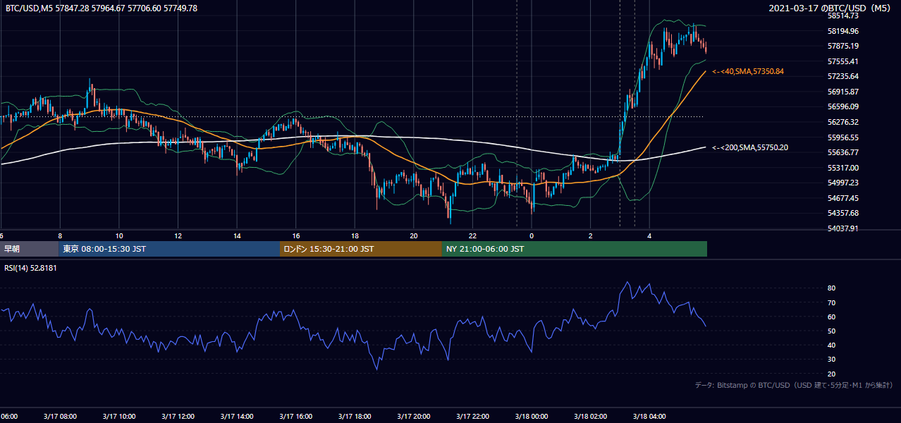Click the 3/17 16:00 date axis label
Viewport: 901px width, 423px height.
[295, 417]
